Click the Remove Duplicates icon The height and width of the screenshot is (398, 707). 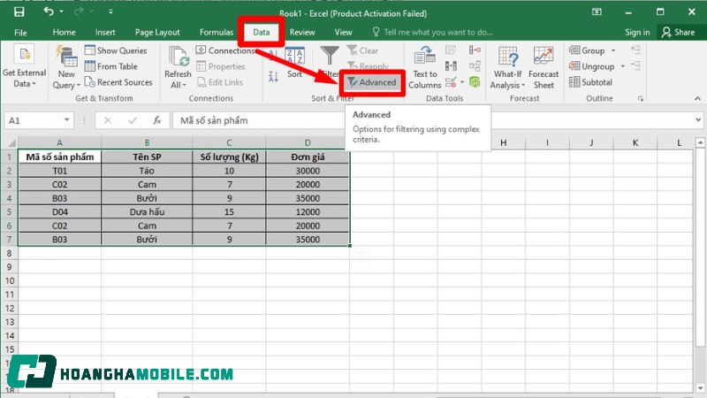point(451,66)
